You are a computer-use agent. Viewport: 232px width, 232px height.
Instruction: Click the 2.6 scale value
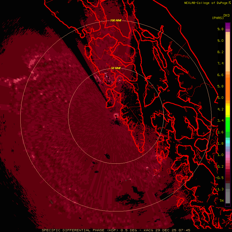click(220, 132)
